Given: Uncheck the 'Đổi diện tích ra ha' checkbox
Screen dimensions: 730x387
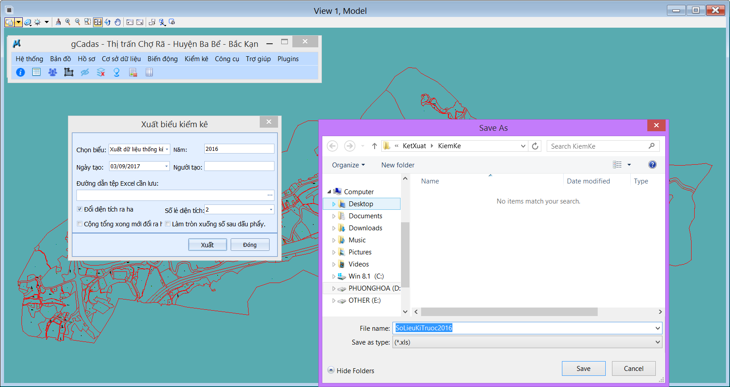Looking at the screenshot, I should point(80,209).
